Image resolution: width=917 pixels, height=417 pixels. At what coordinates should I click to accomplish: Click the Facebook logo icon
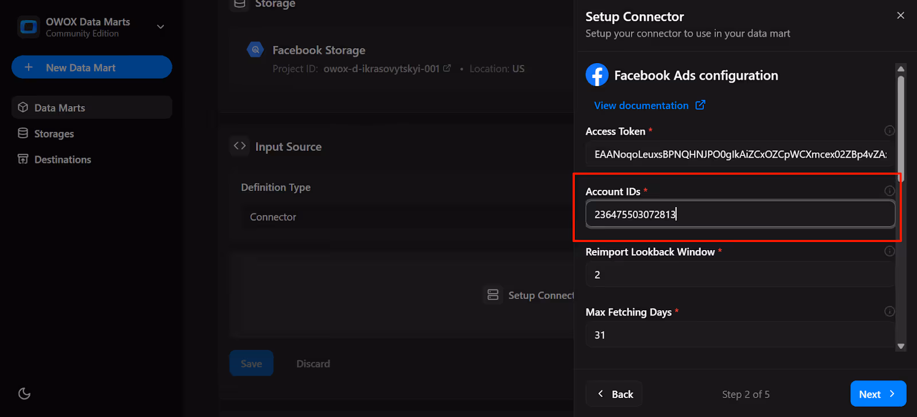597,75
